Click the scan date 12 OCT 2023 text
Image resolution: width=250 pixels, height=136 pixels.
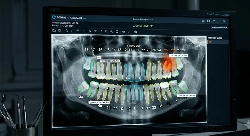(62, 26)
